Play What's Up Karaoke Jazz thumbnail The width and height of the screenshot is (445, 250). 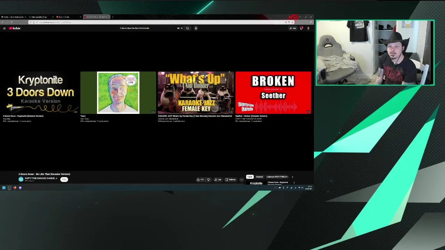coord(196,93)
